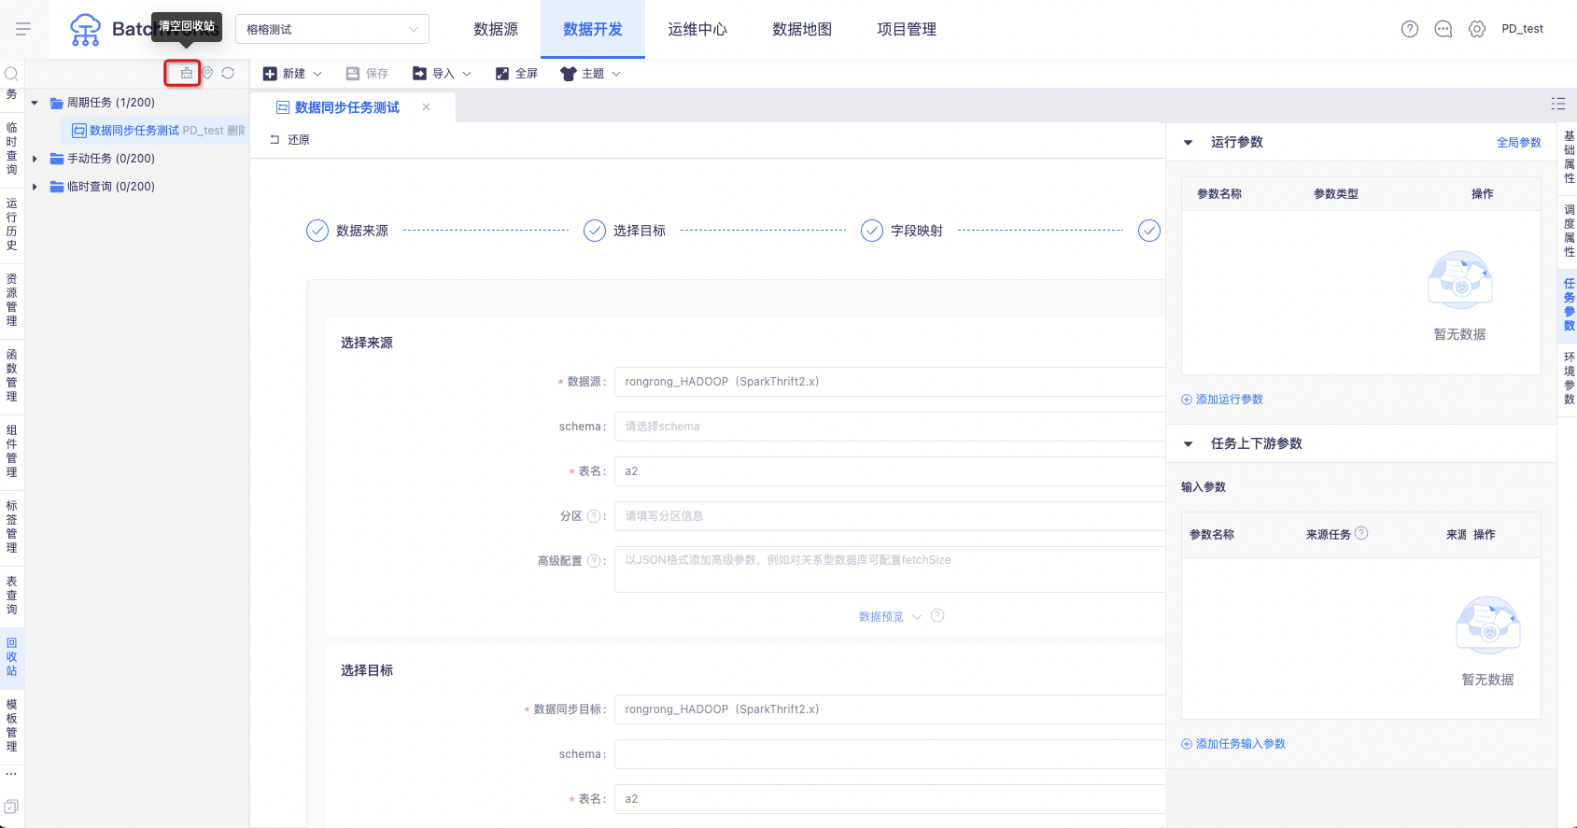This screenshot has height=828, width=1577.
Task: Click the checklist icon at the sidebar bottom
Action: point(11,807)
